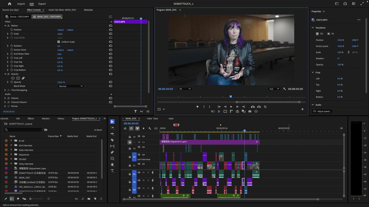Click the share/export icon at top right
Image resolution: width=369 pixels, height=207 pixels.
coord(345,4)
